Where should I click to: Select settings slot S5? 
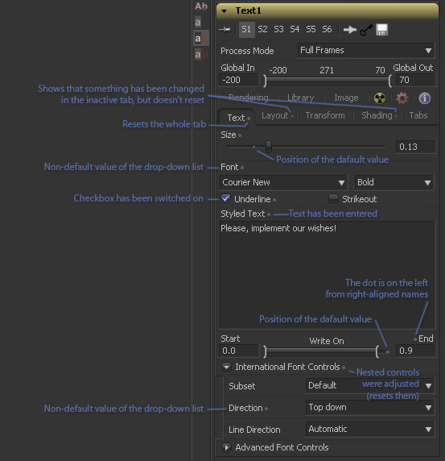pos(311,29)
